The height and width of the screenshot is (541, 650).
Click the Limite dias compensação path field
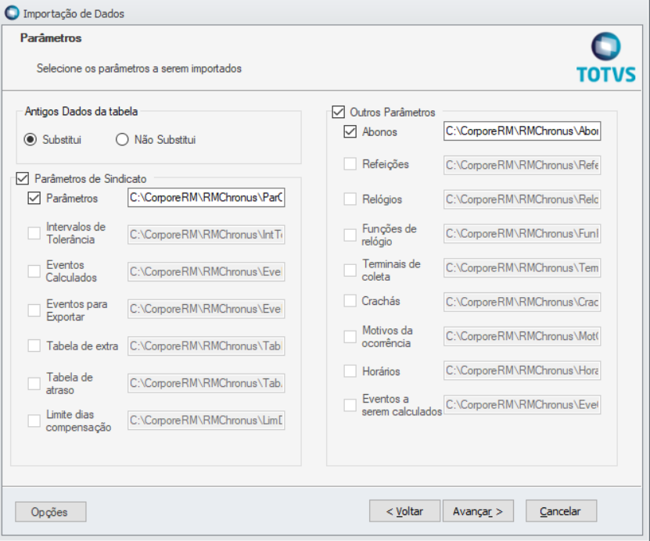point(206,421)
